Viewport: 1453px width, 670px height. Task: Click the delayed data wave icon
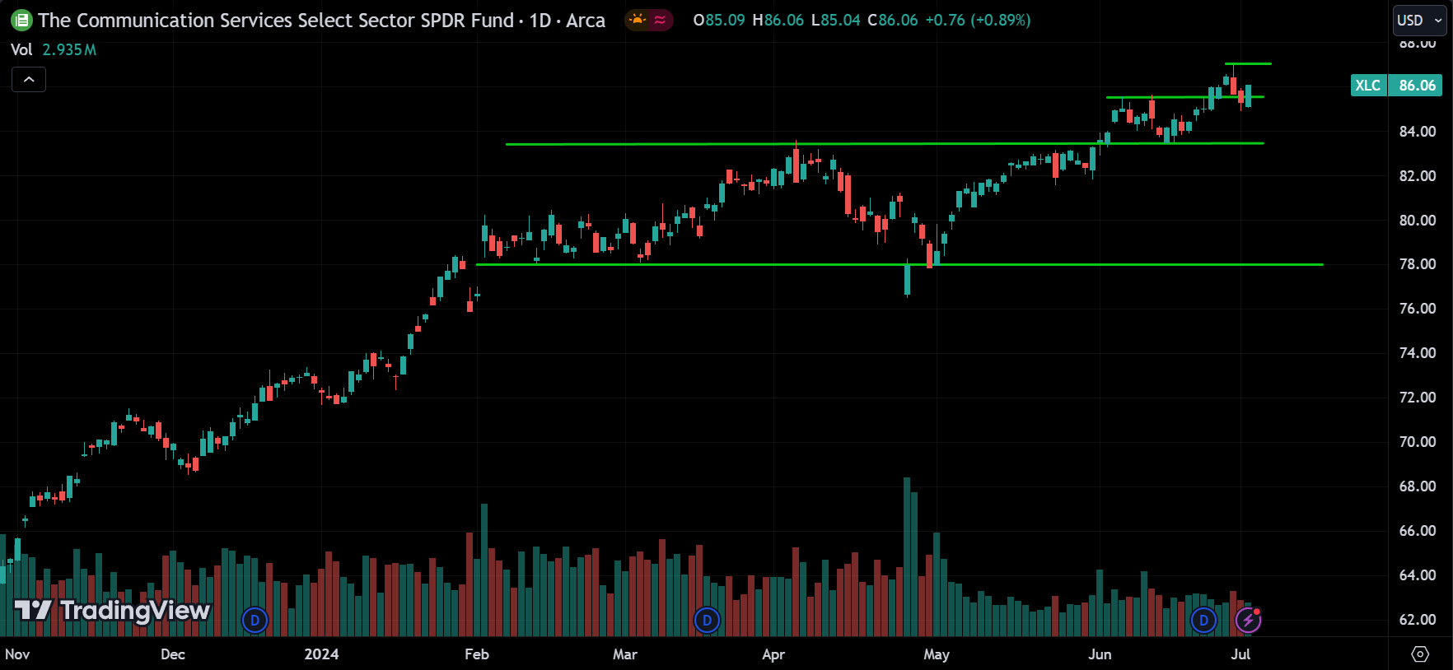point(660,20)
